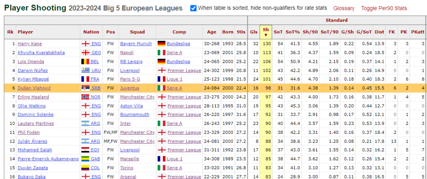Image resolution: width=427 pixels, height=179 pixels.
Task: Click Egypt flag in Mohamed Salah row
Action: coord(86,150)
